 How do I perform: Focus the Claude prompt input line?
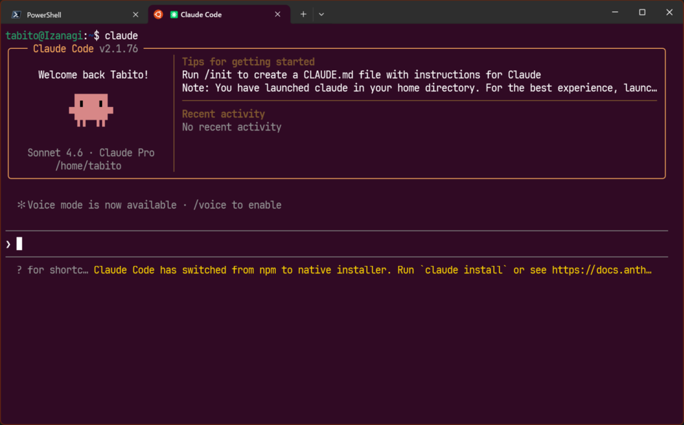[337, 244]
